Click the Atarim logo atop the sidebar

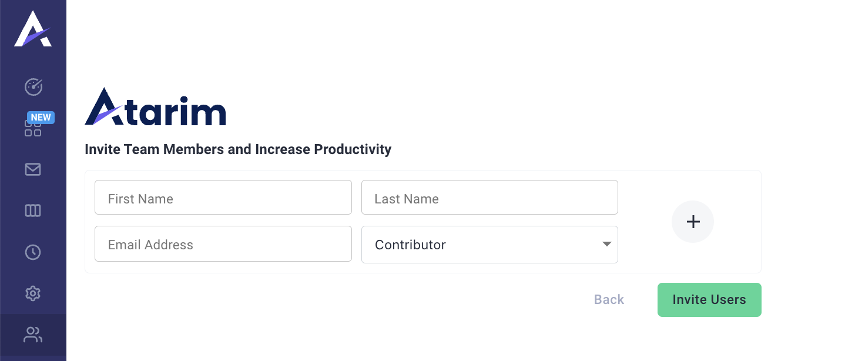point(33,29)
